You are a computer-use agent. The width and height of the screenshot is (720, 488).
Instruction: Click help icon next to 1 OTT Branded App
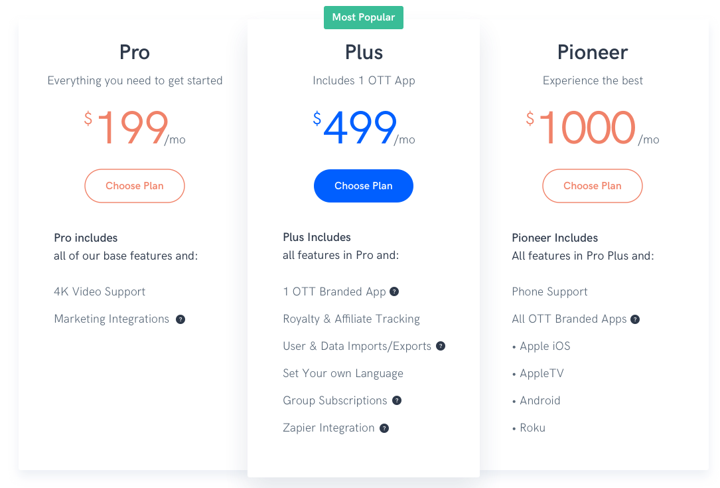click(394, 291)
